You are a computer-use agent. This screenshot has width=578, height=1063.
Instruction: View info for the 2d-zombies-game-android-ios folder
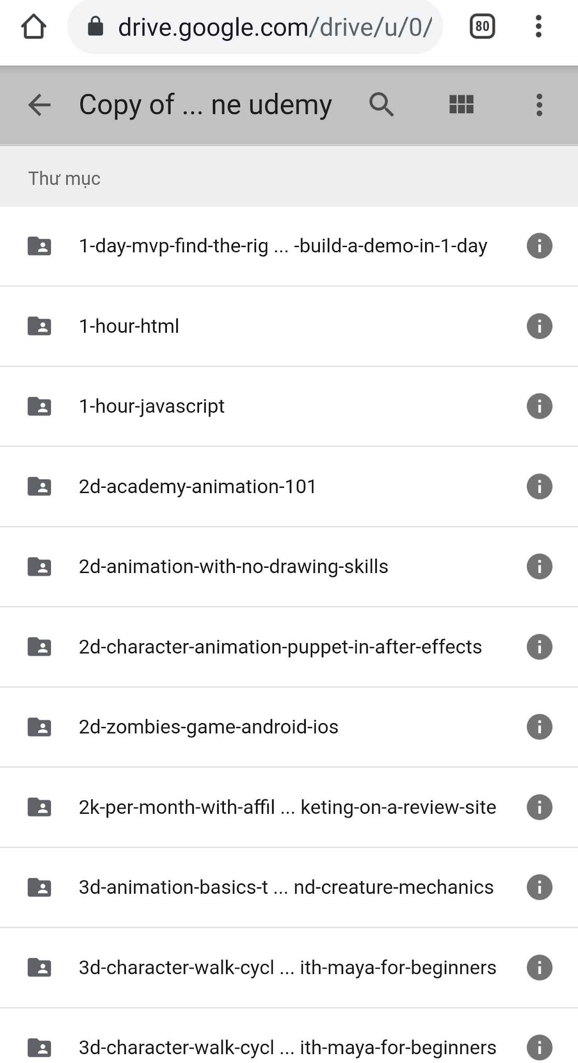click(539, 727)
